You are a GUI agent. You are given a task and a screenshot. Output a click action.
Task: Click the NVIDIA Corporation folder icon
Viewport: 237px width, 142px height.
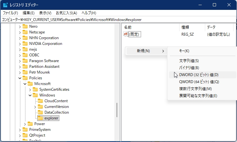point(25,44)
